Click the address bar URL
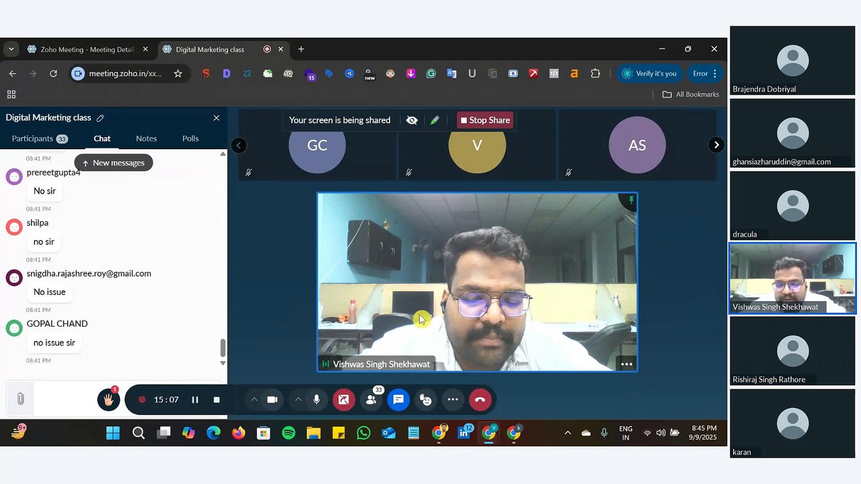This screenshot has height=484, width=861. click(125, 74)
